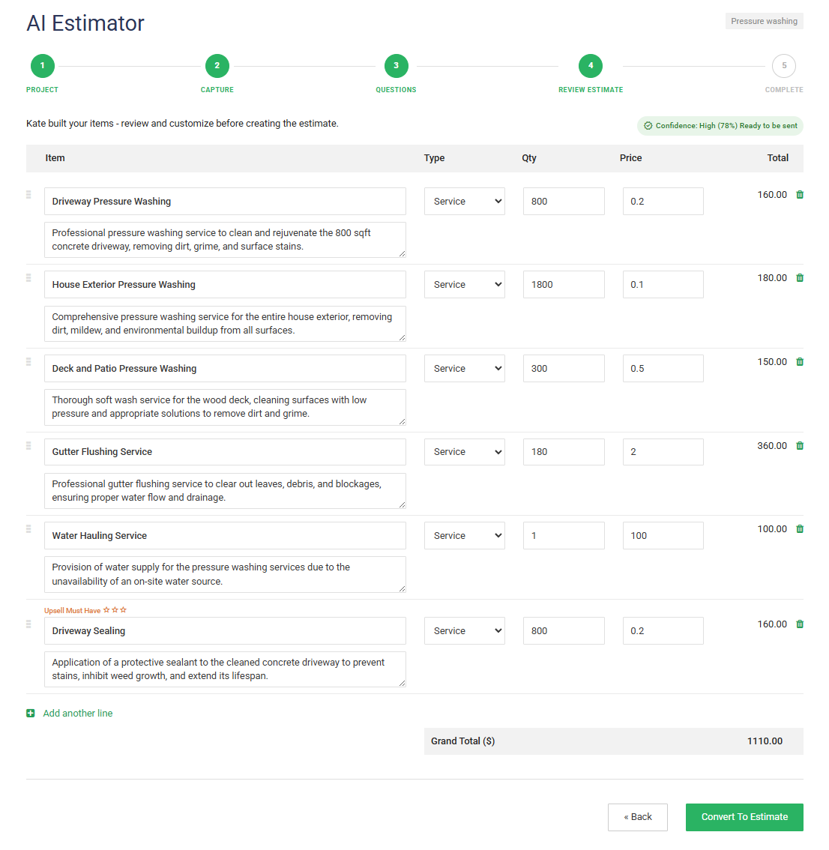
Task: Go to step 1 Project
Action: (43, 66)
